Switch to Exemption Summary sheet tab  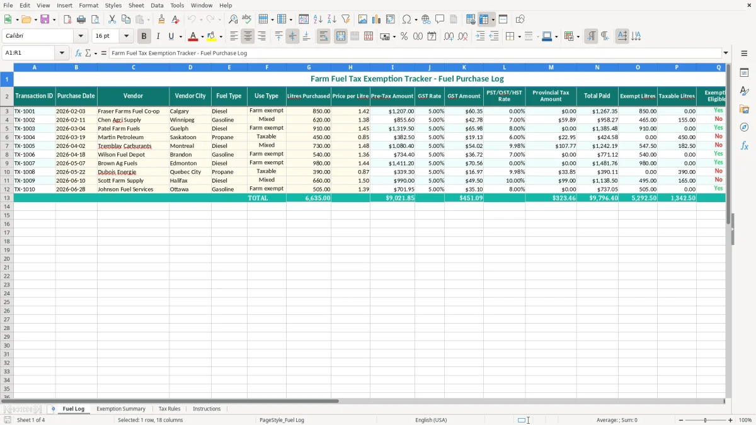click(121, 409)
